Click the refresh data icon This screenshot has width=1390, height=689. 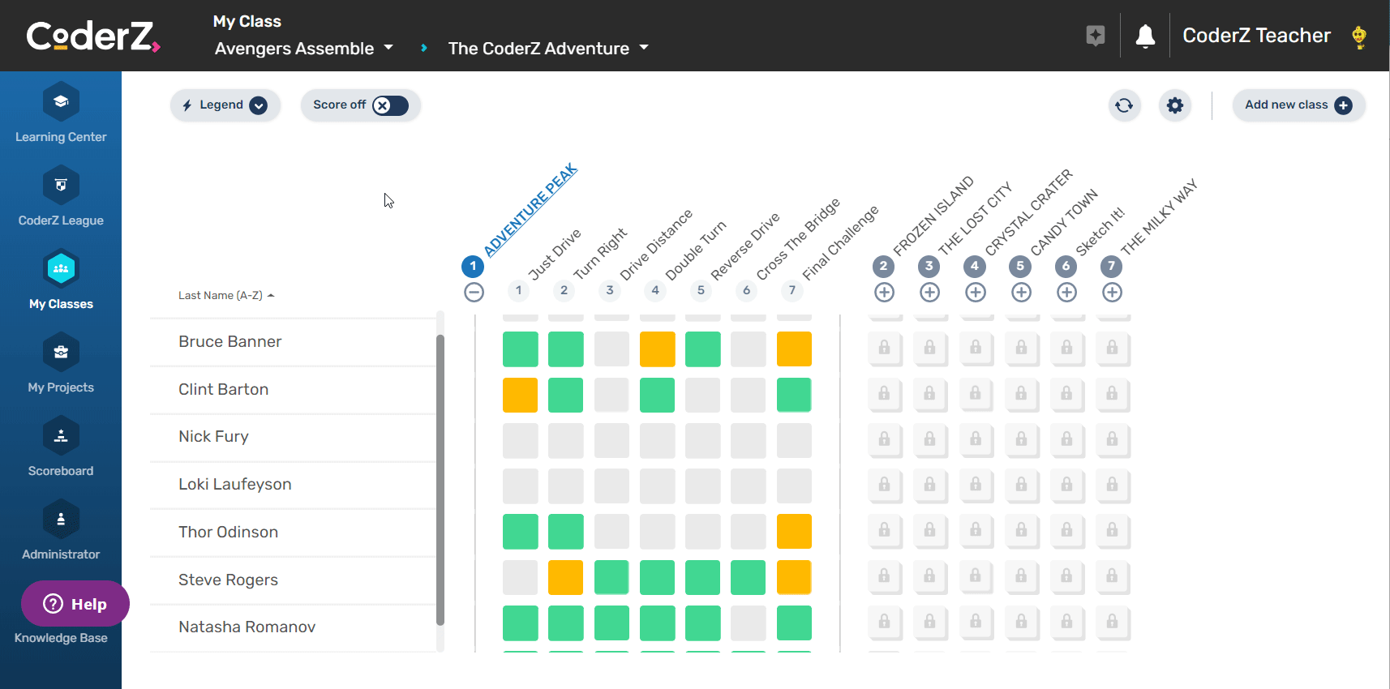(1124, 105)
